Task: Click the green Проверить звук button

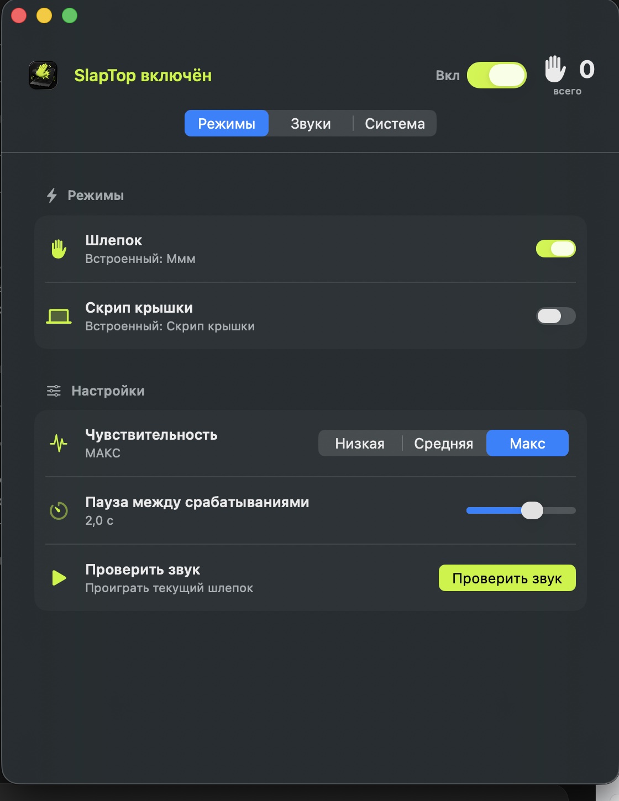Action: (507, 578)
